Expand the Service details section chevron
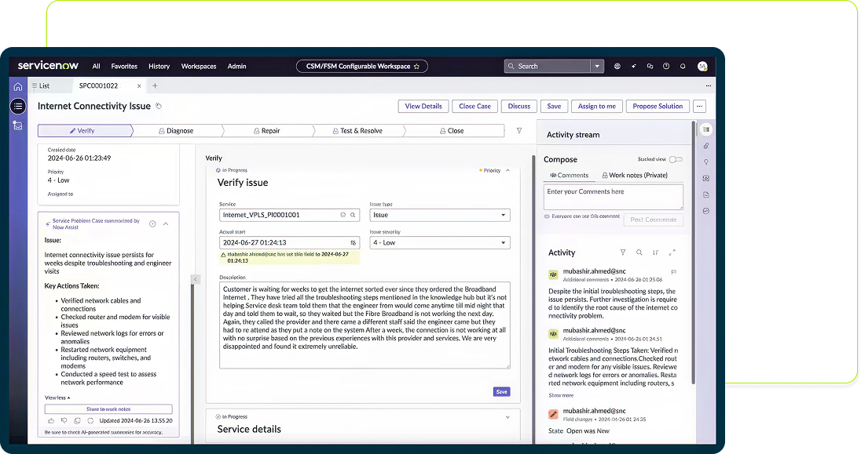Screen dimensions: 861x454 [507, 417]
